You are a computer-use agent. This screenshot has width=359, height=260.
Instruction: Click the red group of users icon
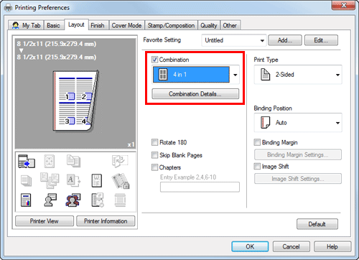tap(73, 200)
